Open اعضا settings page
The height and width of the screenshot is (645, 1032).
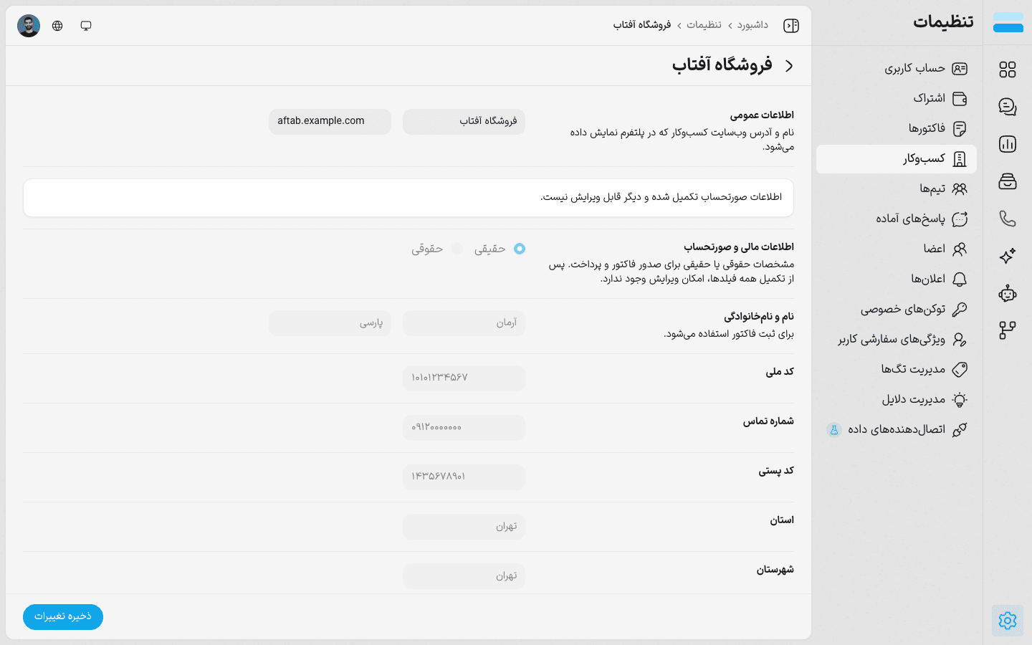tap(897, 249)
